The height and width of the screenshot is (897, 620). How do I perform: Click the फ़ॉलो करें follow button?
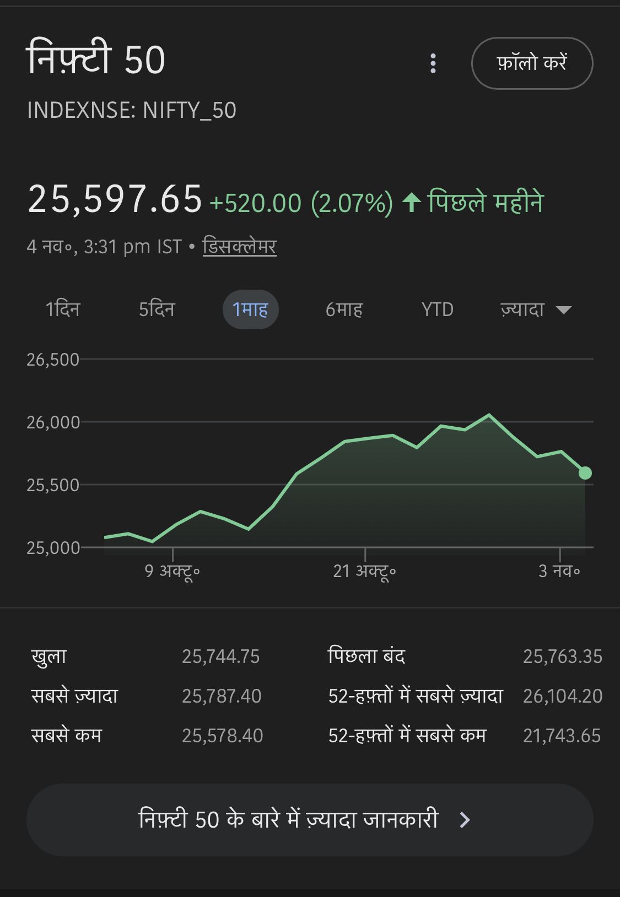[532, 63]
